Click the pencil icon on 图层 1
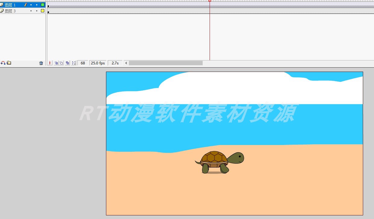The image size is (374, 219). [x=26, y=5]
